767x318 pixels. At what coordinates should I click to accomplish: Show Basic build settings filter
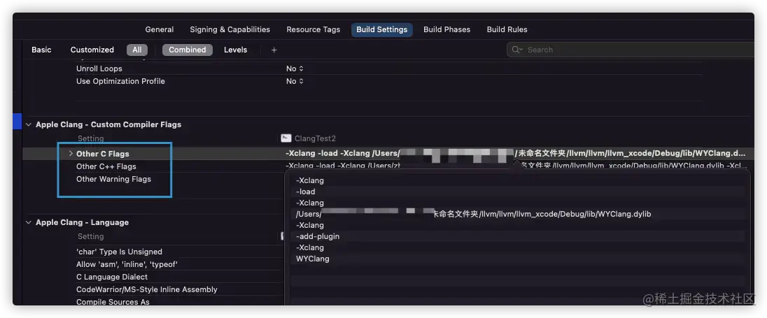(41, 50)
